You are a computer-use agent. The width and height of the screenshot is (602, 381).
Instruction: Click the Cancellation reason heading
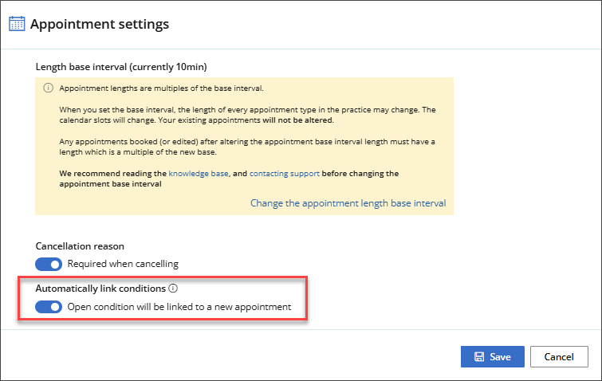pos(80,246)
